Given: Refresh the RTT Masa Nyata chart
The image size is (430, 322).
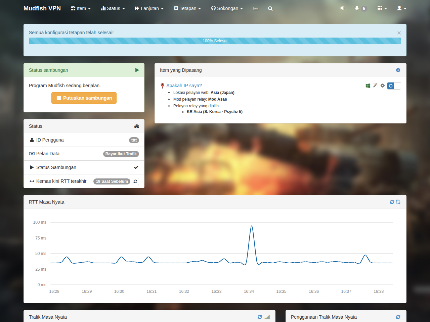Looking at the screenshot, I should [x=392, y=202].
